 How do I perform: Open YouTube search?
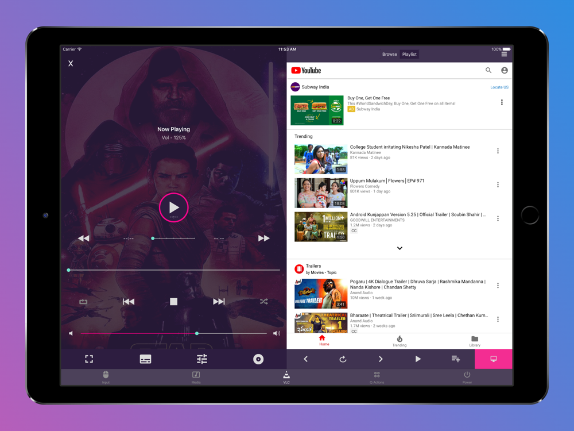[x=488, y=70]
